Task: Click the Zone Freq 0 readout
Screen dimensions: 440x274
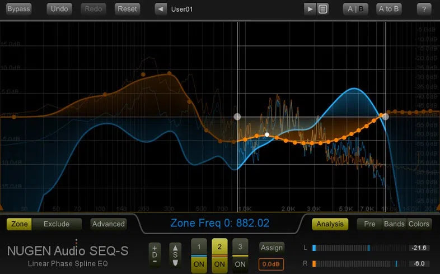Action: point(219,223)
